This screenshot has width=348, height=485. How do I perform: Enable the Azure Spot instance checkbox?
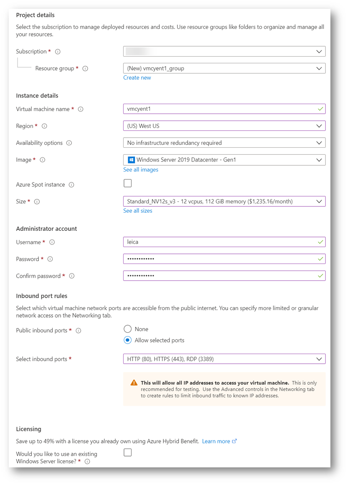127,183
